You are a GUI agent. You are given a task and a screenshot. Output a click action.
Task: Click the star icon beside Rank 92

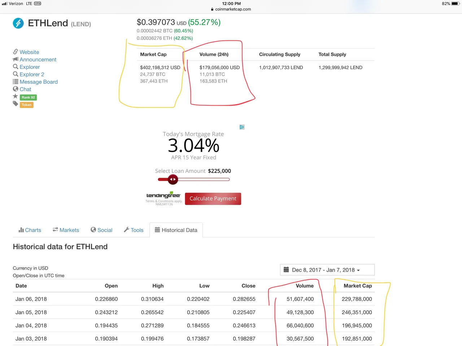[15, 96]
